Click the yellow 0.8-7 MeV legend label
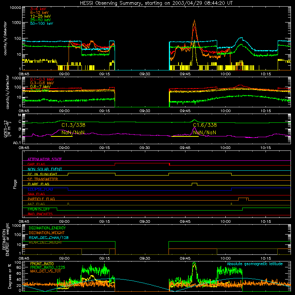This screenshot has height=295, width=295. (40, 87)
